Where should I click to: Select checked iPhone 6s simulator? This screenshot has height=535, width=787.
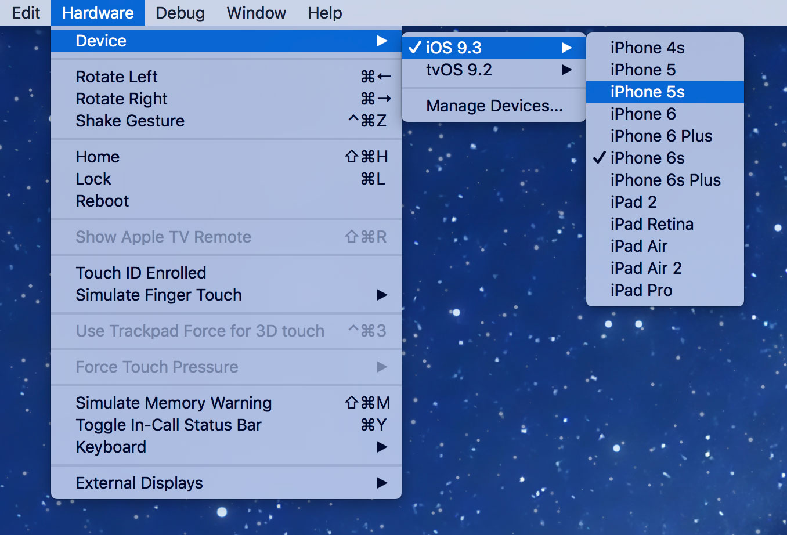click(665, 158)
